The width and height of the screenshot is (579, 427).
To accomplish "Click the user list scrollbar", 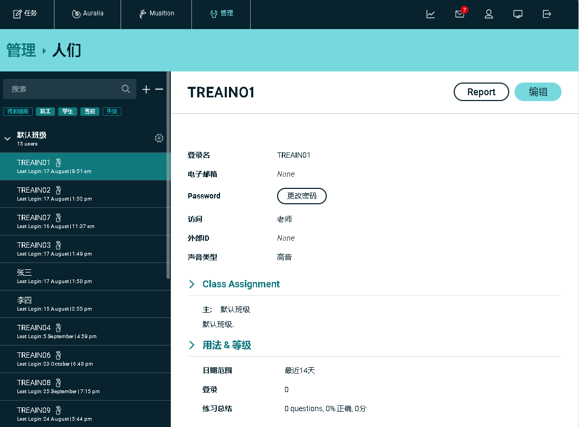I will tap(168, 175).
